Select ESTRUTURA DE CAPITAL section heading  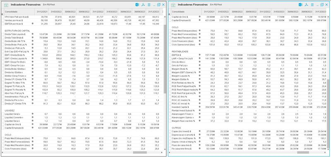[x=17, y=30]
